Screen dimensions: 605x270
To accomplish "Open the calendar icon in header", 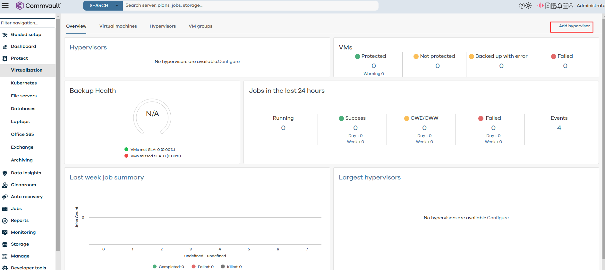I will click(x=565, y=6).
